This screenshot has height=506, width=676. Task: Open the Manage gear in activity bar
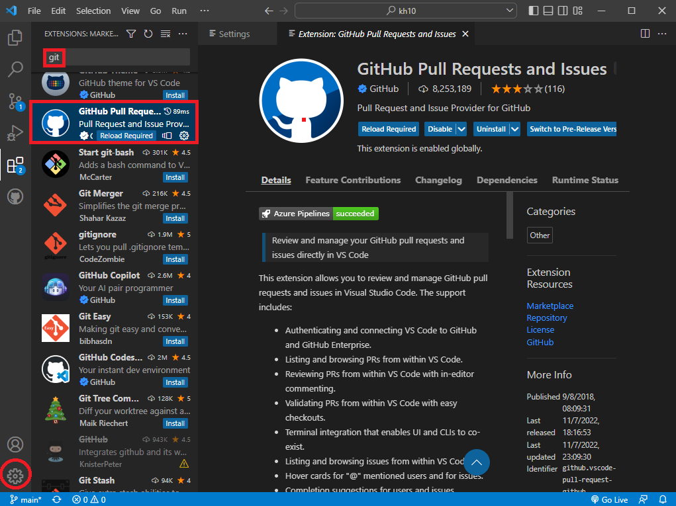pyautogui.click(x=15, y=476)
